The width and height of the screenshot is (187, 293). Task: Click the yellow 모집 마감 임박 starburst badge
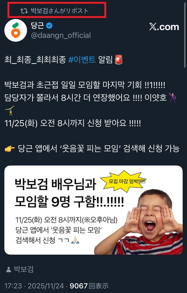(x=124, y=181)
